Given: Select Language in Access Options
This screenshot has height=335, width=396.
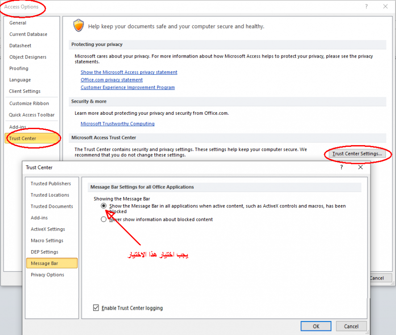Looking at the screenshot, I should [20, 80].
